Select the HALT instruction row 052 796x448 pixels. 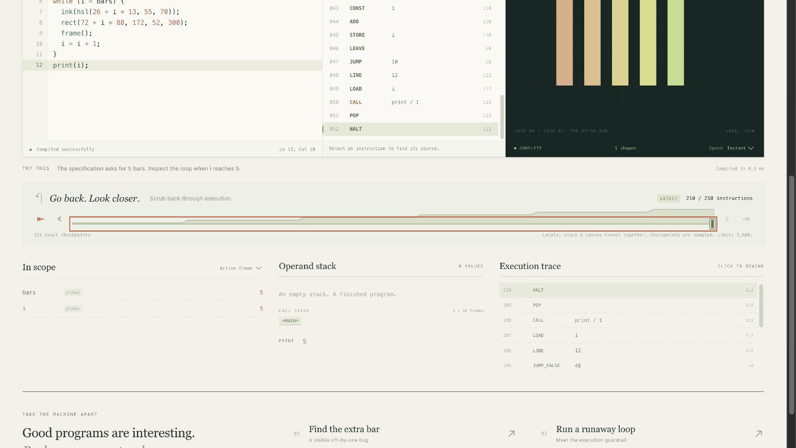click(410, 129)
